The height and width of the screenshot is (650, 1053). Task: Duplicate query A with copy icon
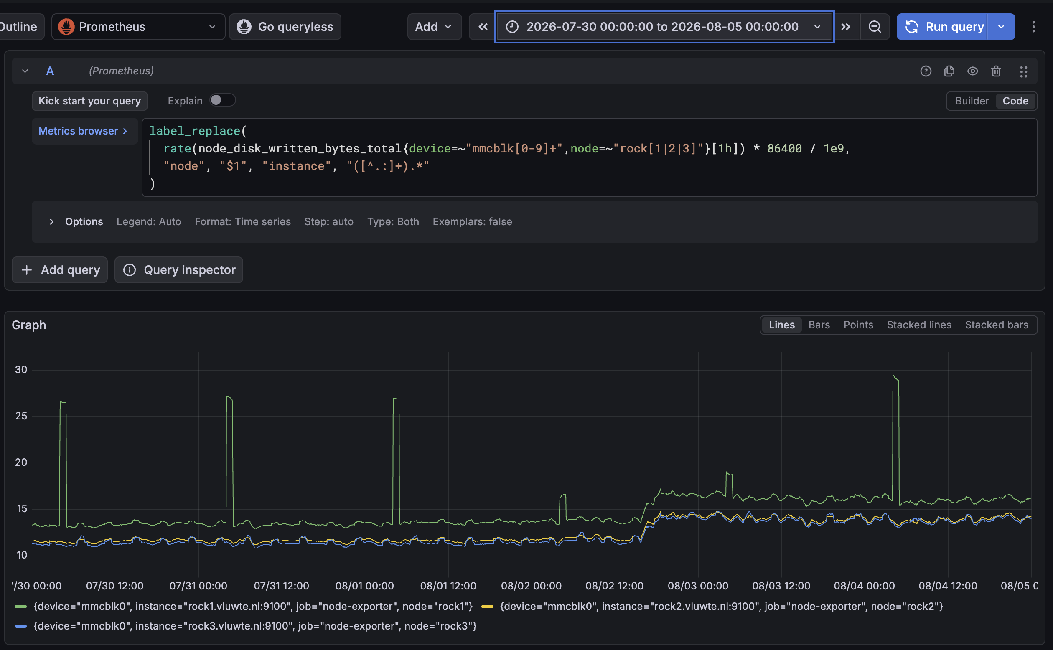click(949, 71)
